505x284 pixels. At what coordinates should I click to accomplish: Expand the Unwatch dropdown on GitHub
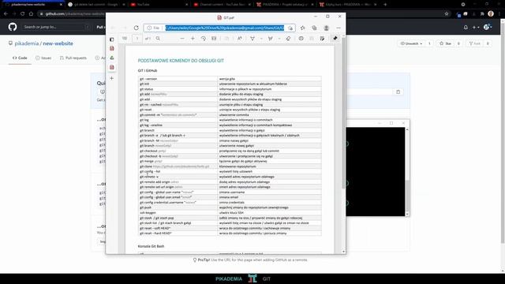(411, 43)
